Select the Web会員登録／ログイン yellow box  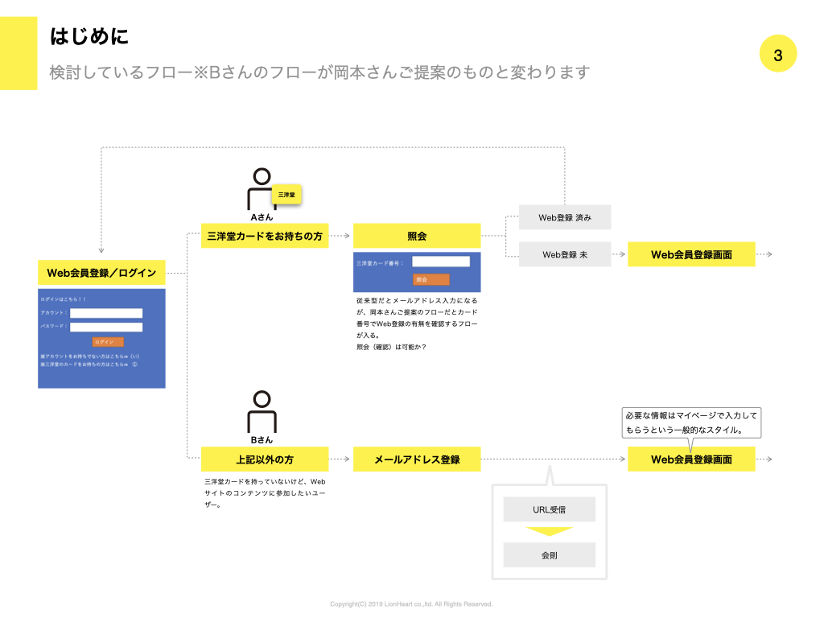pos(101,273)
